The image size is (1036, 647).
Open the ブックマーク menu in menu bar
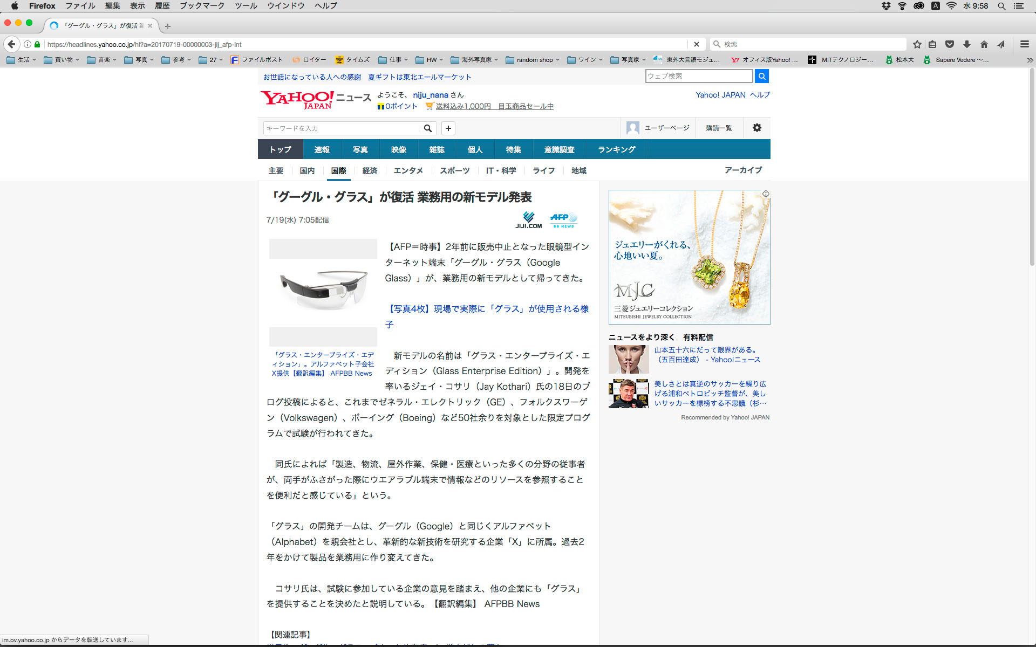point(202,5)
